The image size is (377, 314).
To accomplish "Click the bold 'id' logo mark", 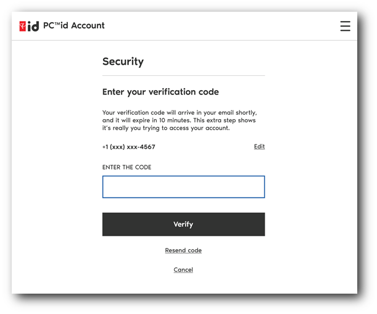I will [x=33, y=26].
